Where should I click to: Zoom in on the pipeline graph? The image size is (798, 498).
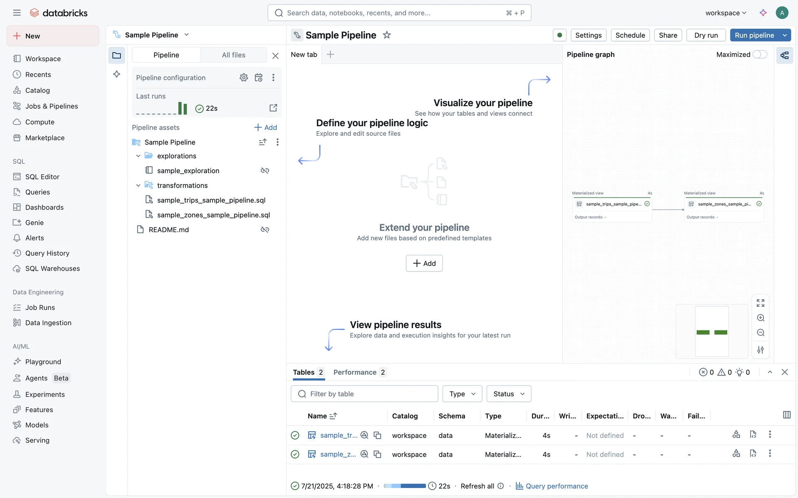pos(761,318)
